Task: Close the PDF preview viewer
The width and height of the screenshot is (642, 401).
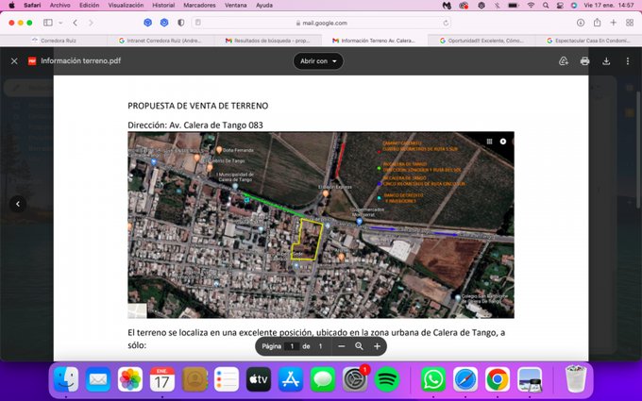Action: pos(14,60)
